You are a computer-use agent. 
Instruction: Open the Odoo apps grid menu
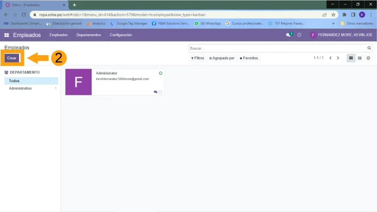coord(7,35)
